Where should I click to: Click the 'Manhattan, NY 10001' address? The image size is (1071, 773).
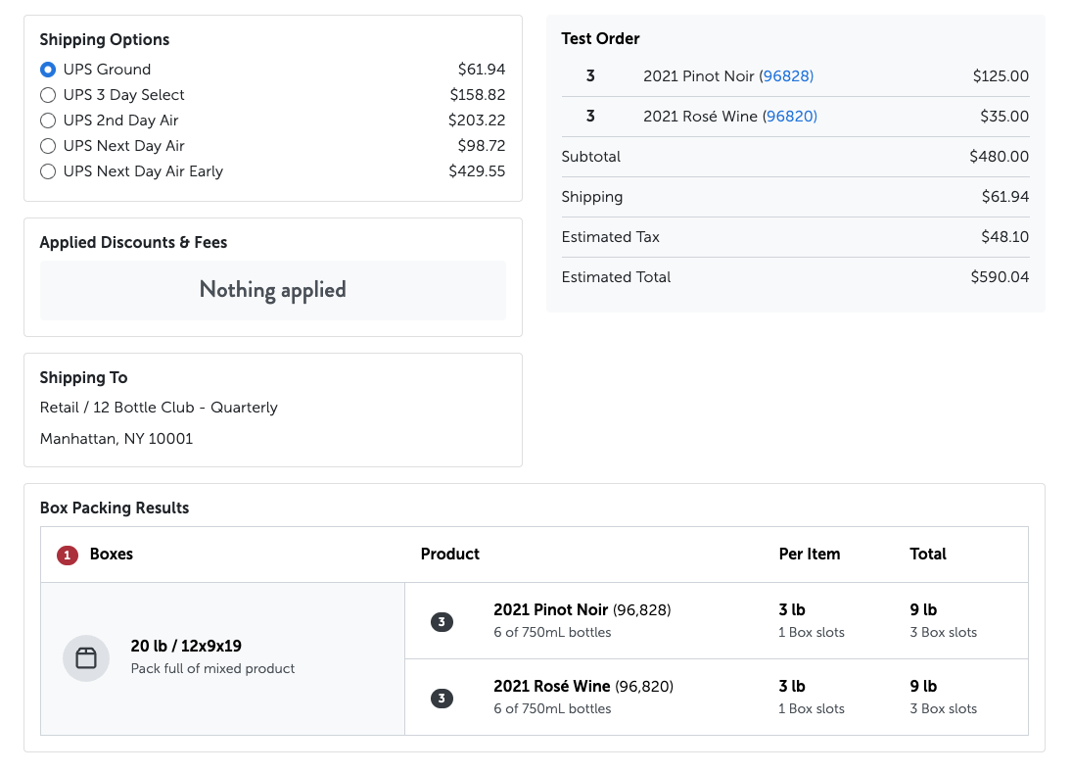(116, 439)
